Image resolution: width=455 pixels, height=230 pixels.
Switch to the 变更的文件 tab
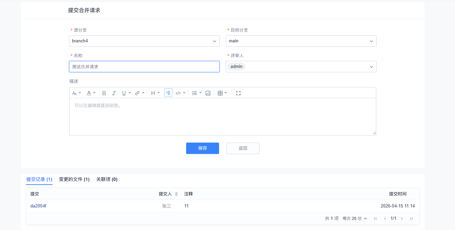pyautogui.click(x=74, y=180)
